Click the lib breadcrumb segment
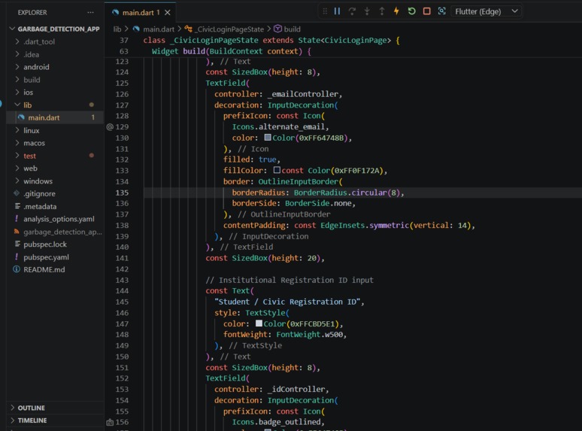Screen dimensions: 582x431 pos(117,29)
